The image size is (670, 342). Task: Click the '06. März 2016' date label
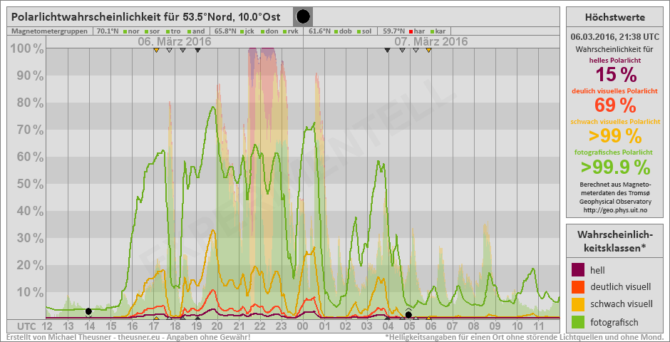(175, 41)
